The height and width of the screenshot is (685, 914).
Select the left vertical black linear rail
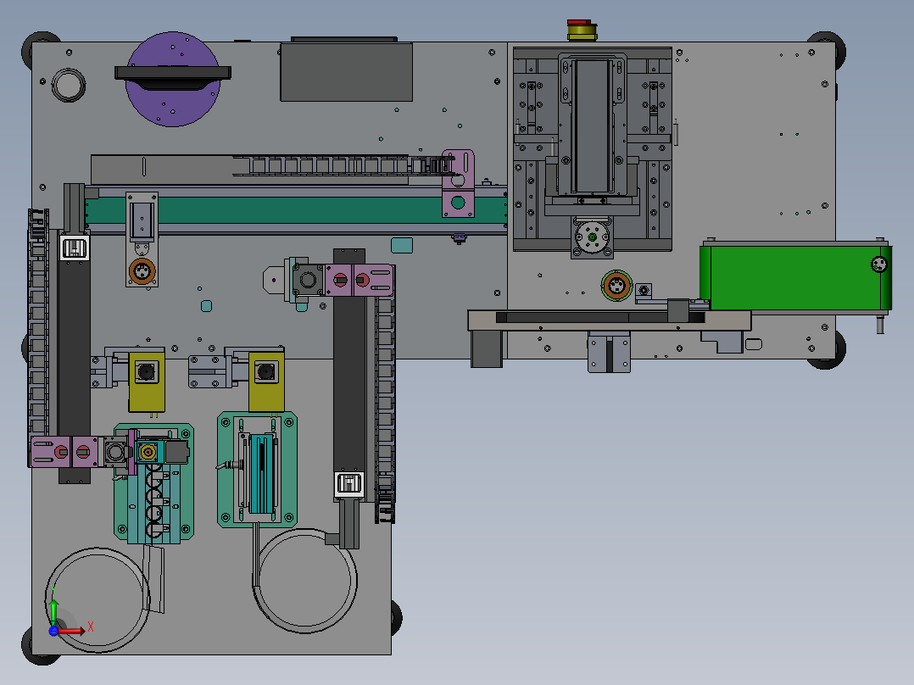74,350
